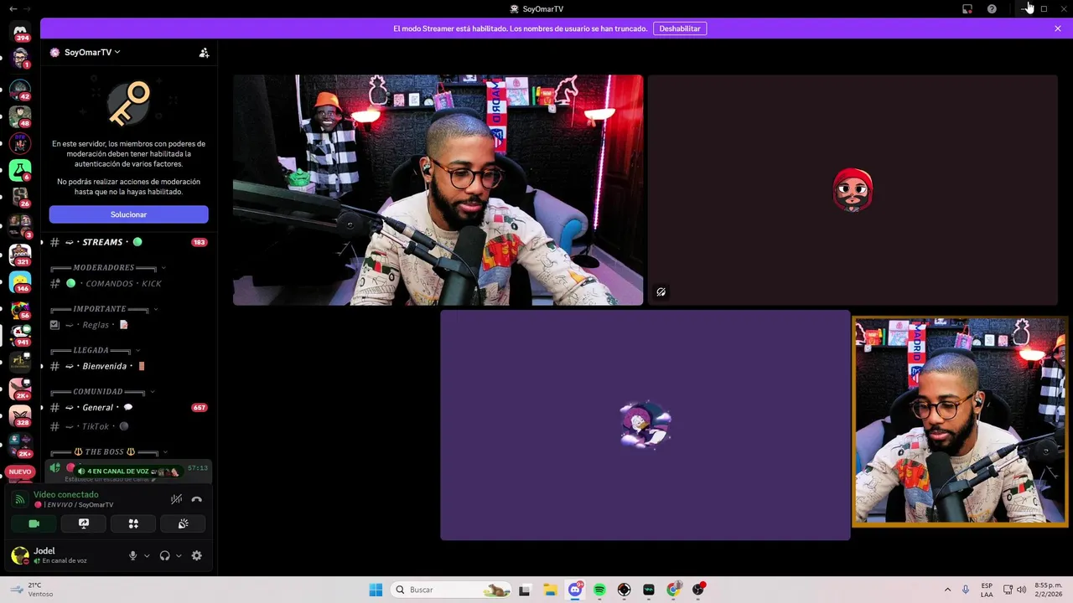Open the yellow server with the 146 badge
1073x603 pixels.
pyautogui.click(x=20, y=281)
